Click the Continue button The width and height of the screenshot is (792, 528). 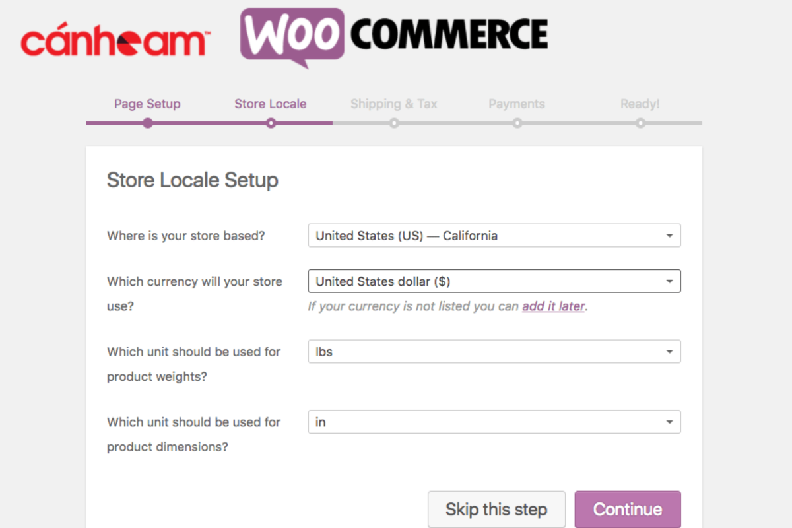click(x=628, y=510)
